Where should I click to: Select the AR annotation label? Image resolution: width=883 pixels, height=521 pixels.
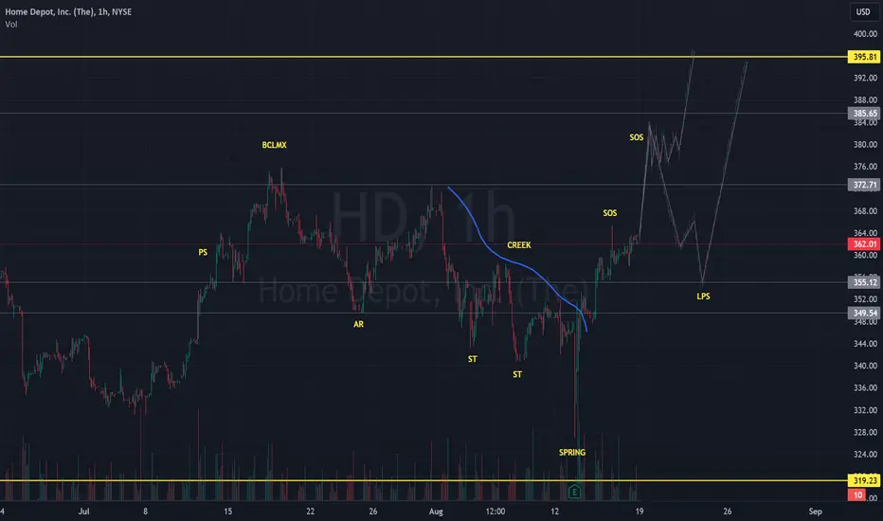pyautogui.click(x=358, y=324)
